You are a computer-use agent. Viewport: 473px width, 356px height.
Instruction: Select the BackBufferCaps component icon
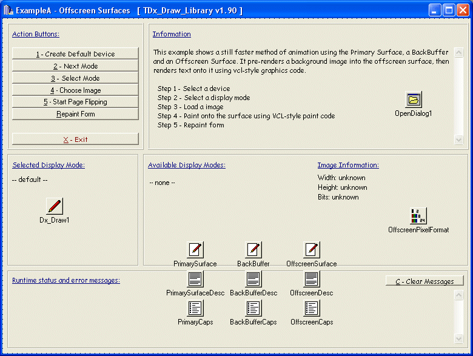click(x=253, y=308)
